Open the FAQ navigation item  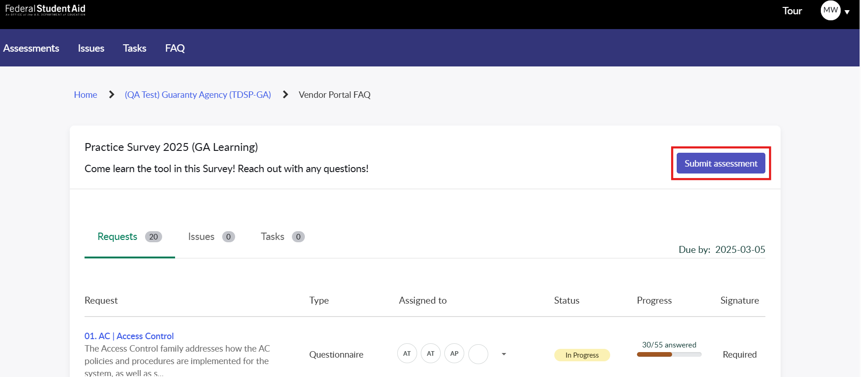[x=175, y=48]
